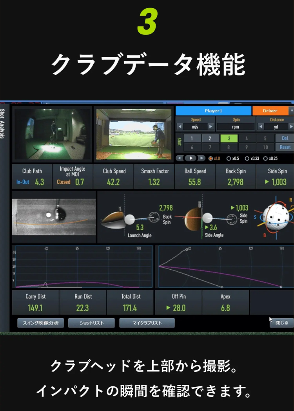The height and width of the screenshot is (411, 294).
Task: Click the Carry Dist value 149.1
Action: point(35,308)
